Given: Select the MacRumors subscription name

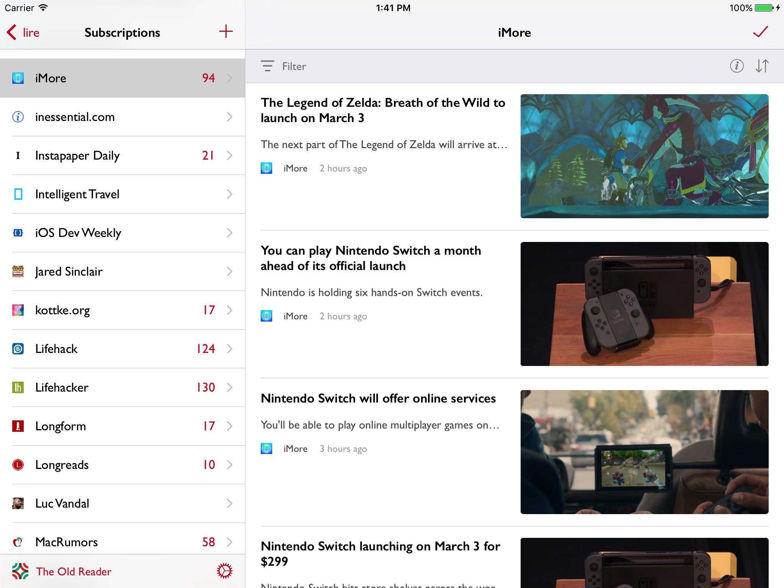Looking at the screenshot, I should point(67,542).
